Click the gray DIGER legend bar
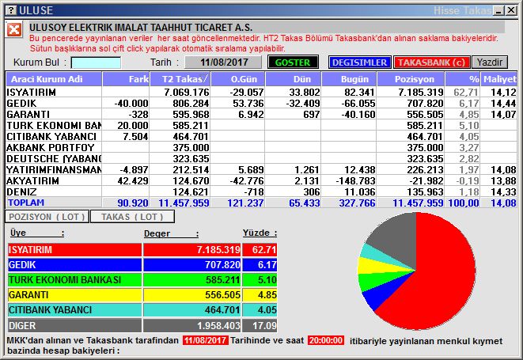 [x=74, y=325]
